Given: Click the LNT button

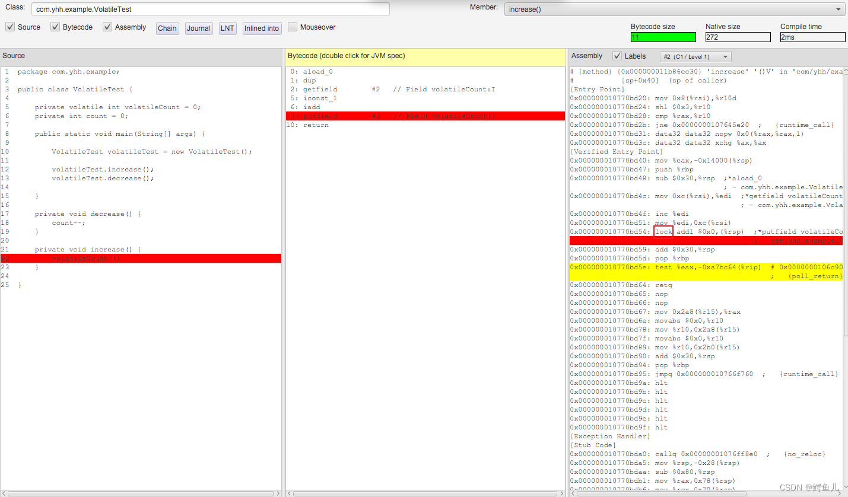Looking at the screenshot, I should point(227,28).
